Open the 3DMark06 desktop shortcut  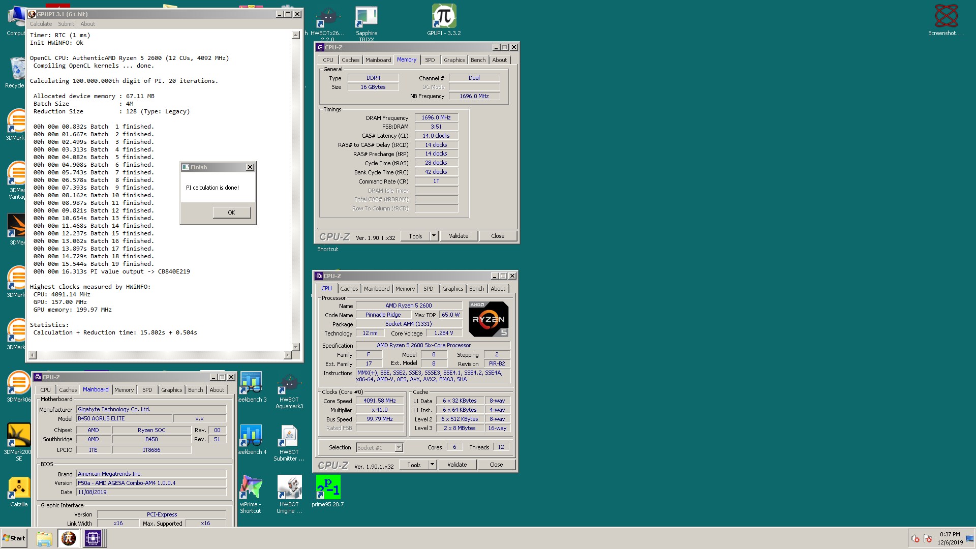pyautogui.click(x=19, y=387)
